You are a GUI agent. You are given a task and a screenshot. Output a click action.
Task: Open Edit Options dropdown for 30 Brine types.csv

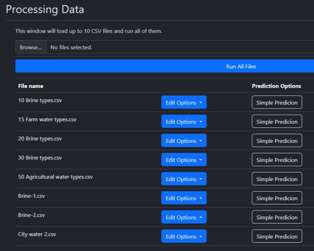click(184, 160)
